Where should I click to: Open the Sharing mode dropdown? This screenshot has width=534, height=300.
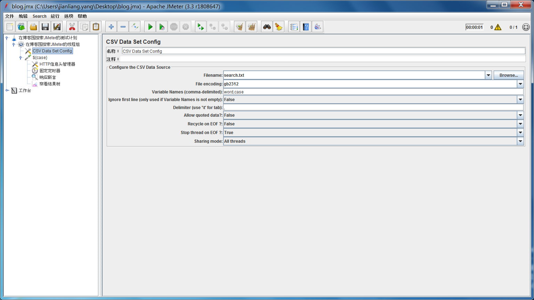[520, 141]
